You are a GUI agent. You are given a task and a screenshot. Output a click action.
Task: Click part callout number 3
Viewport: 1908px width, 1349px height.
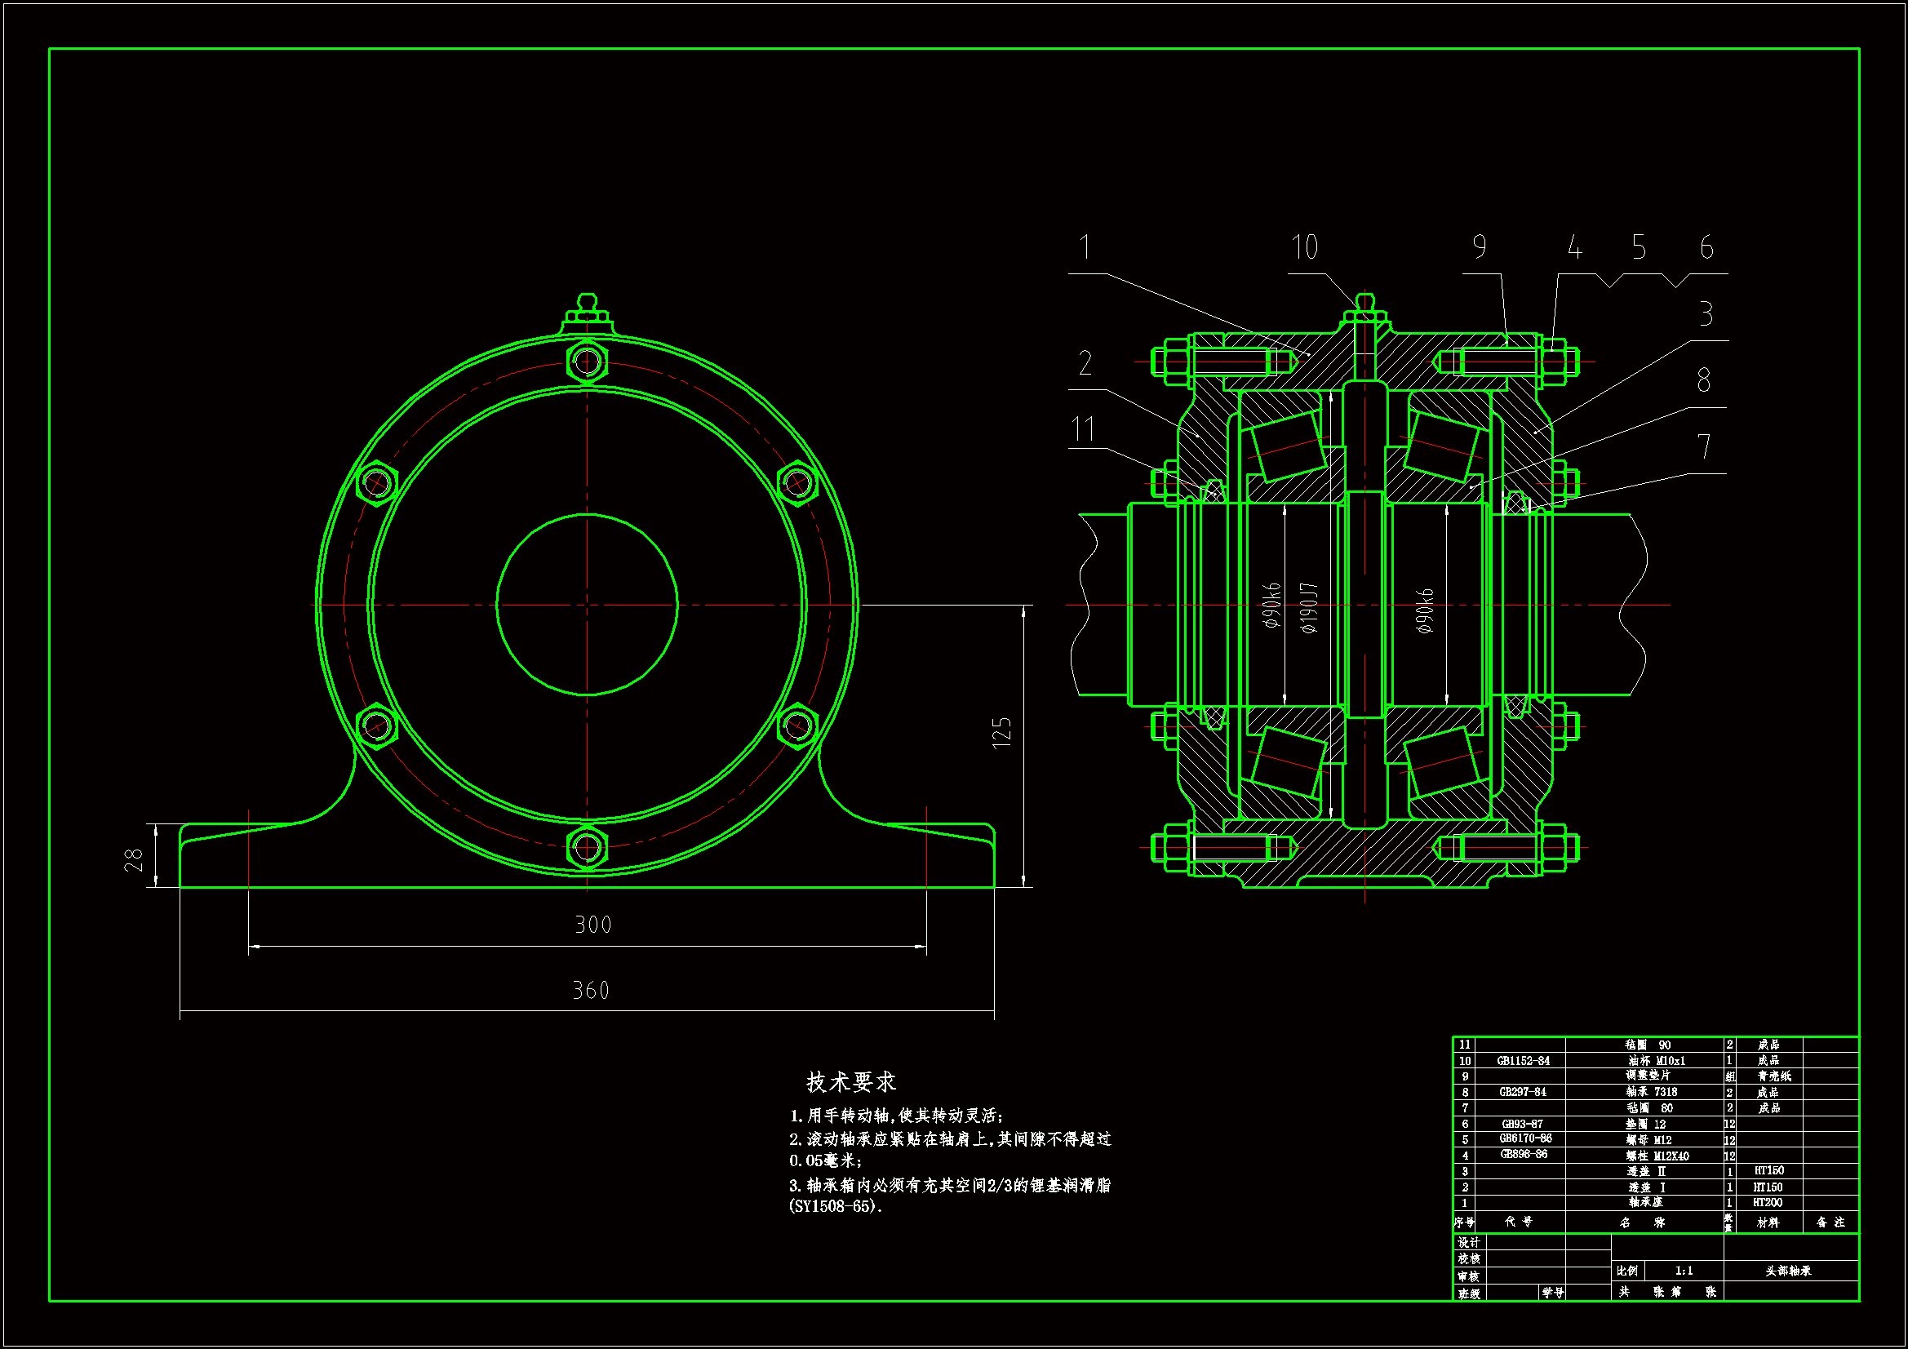[1706, 314]
